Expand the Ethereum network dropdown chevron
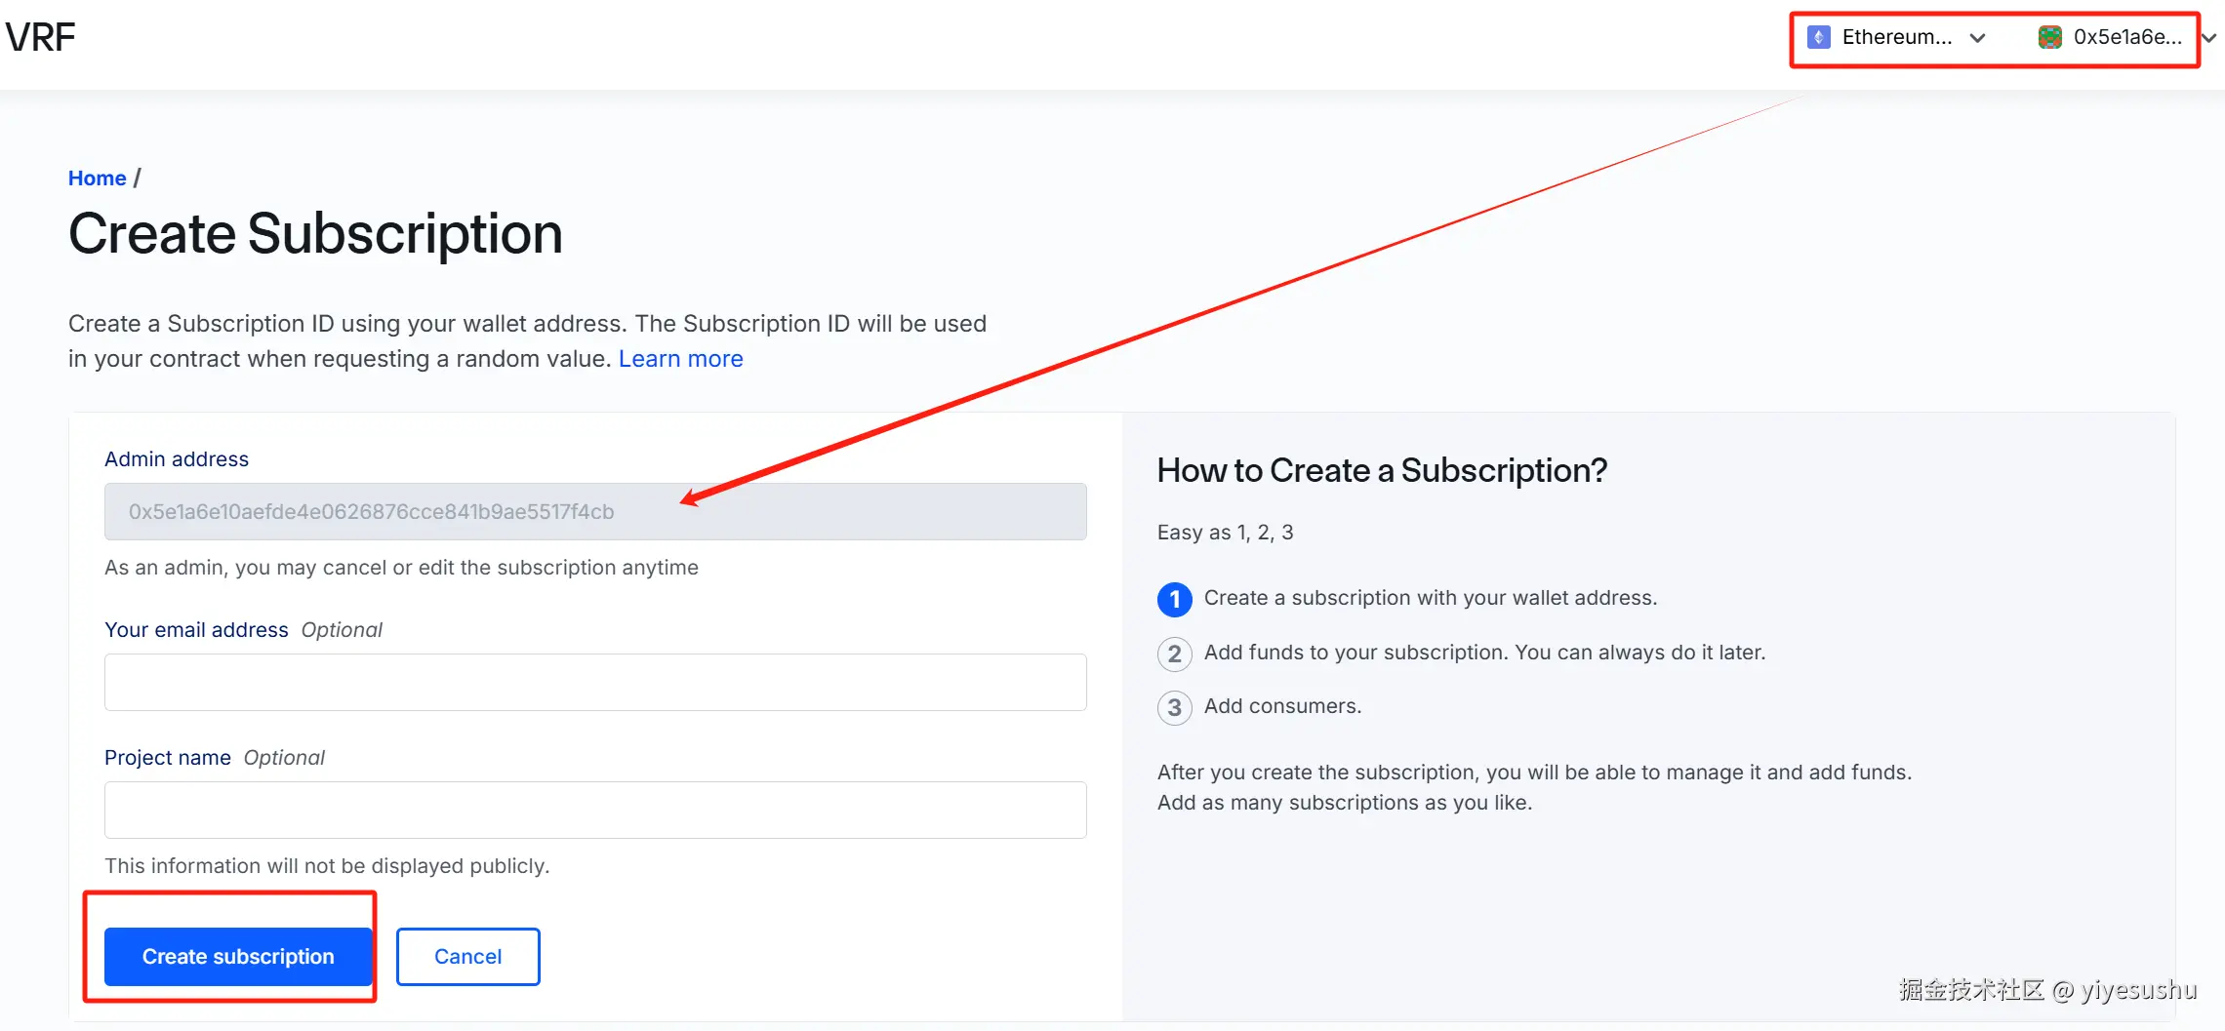 (1977, 38)
